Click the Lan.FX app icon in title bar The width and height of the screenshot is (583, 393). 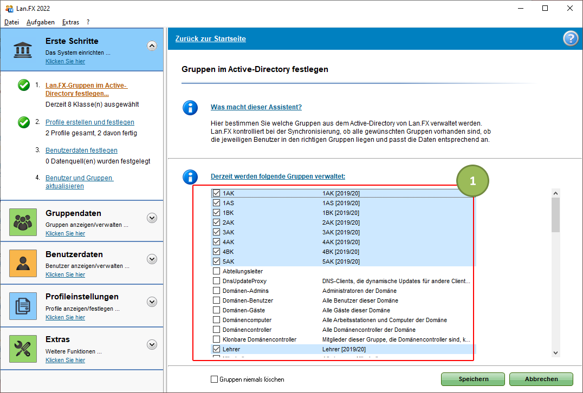pos(9,8)
